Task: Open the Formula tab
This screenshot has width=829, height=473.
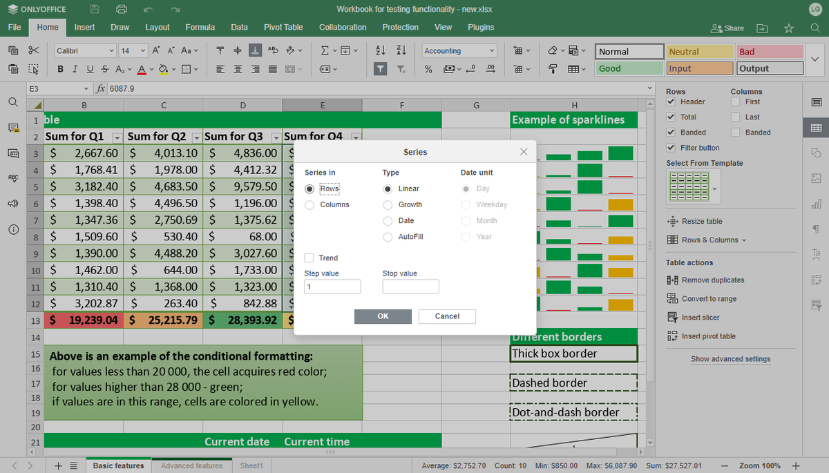Action: tap(200, 27)
